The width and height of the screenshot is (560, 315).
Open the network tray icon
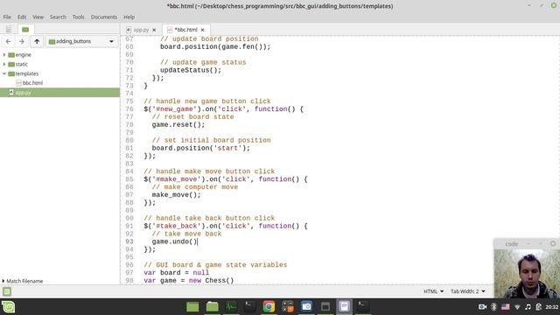pyautogui.click(x=517, y=307)
